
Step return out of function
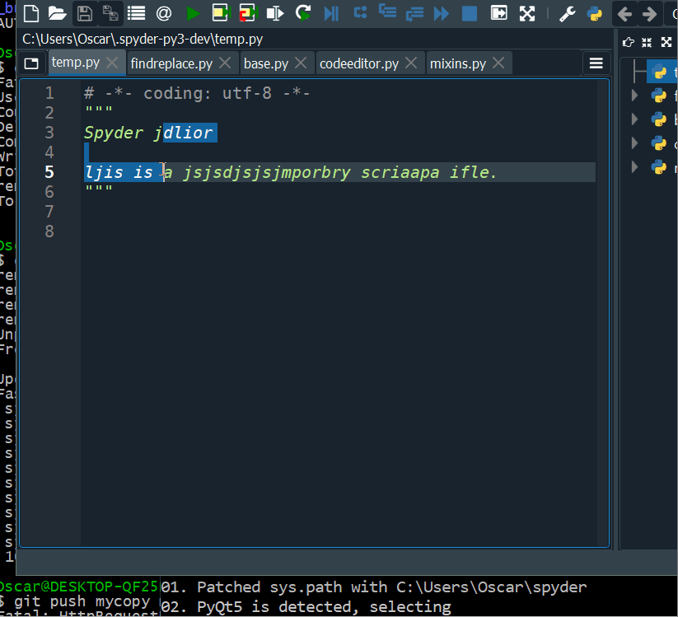tap(414, 14)
